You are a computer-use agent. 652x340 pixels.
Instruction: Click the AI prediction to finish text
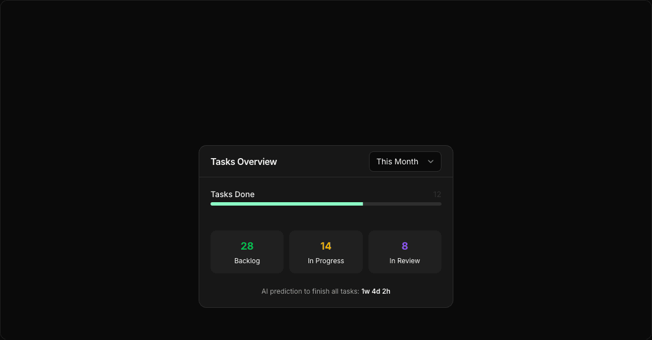(x=310, y=291)
